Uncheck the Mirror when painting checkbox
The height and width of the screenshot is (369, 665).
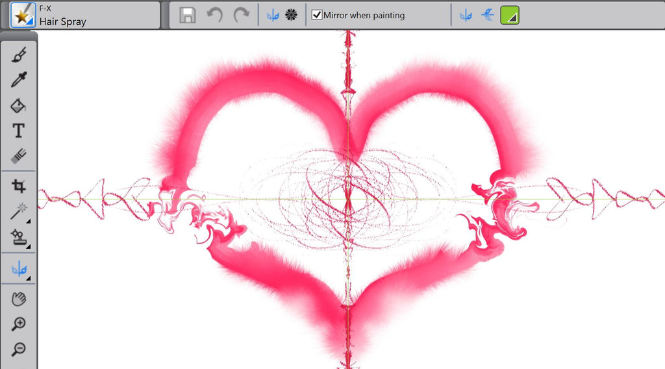click(x=317, y=15)
